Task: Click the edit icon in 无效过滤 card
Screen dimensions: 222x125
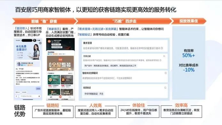Action: 164,56
